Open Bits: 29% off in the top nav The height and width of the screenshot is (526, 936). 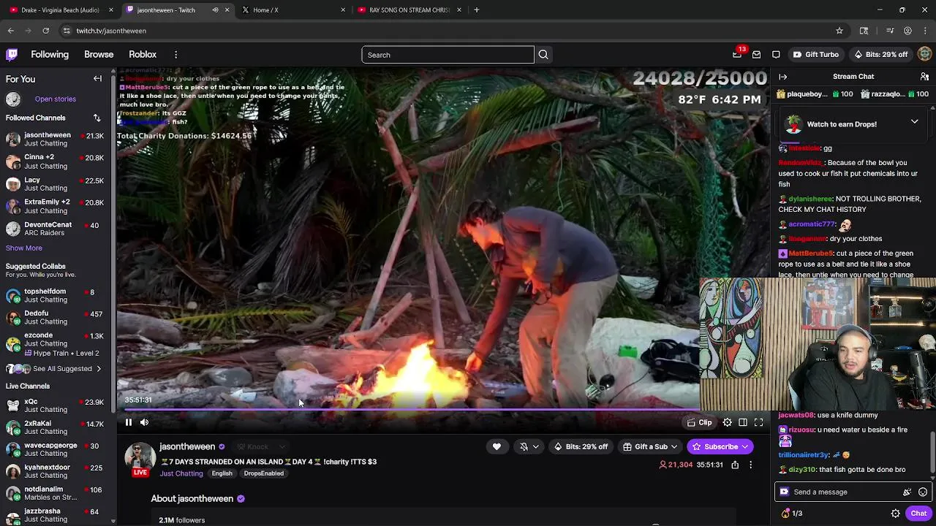pyautogui.click(x=880, y=54)
